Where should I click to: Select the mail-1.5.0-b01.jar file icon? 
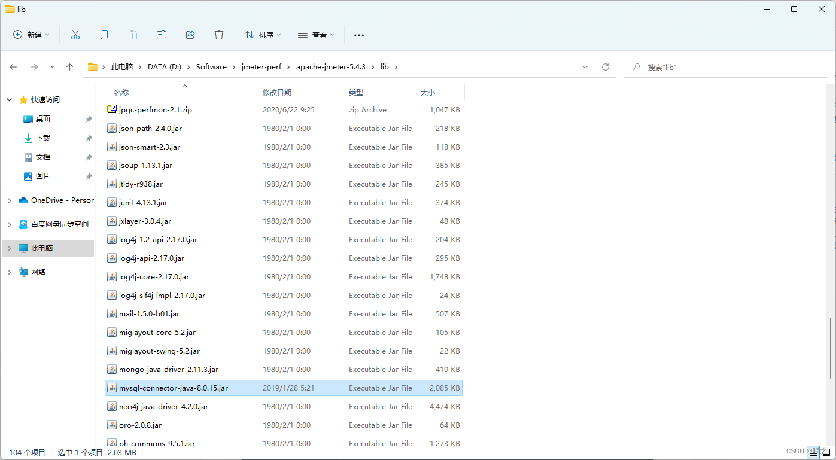[112, 313]
